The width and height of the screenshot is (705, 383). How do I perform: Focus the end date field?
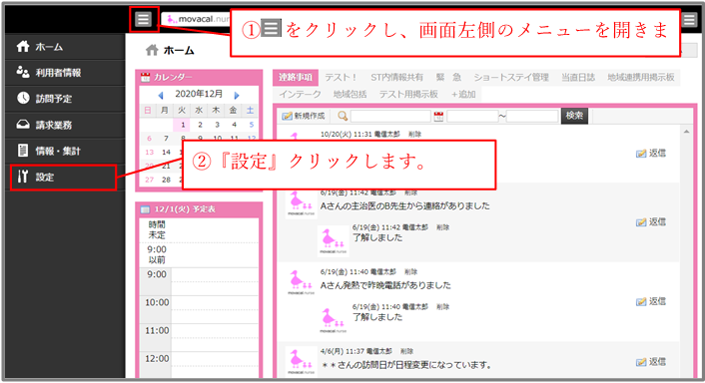(x=532, y=117)
